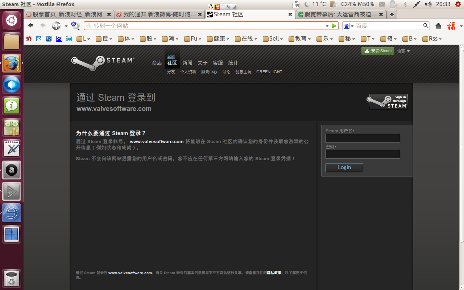Click the keyboard indicator in top panel

coord(295,4)
